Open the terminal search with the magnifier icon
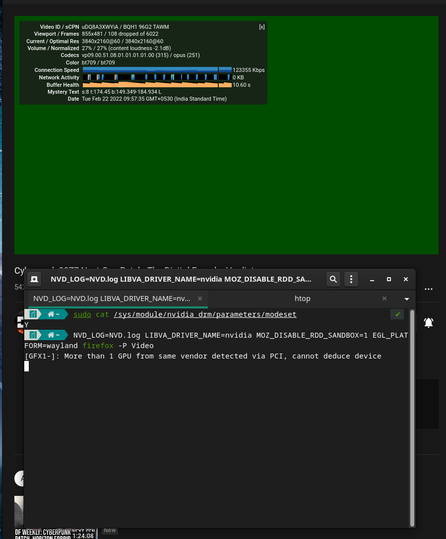446x539 pixels. pyautogui.click(x=333, y=279)
